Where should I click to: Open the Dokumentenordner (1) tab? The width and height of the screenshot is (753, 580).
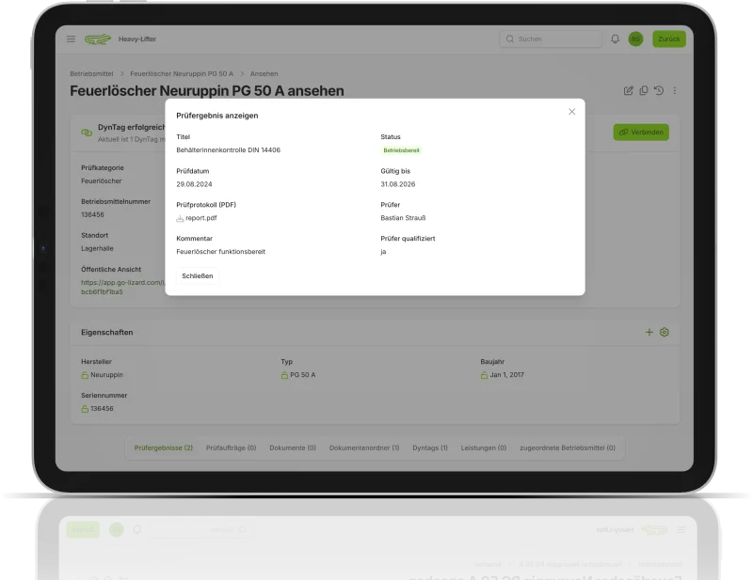[x=364, y=448]
